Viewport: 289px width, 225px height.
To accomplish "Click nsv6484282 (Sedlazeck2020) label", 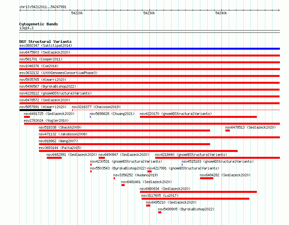I will coord(225,175).
